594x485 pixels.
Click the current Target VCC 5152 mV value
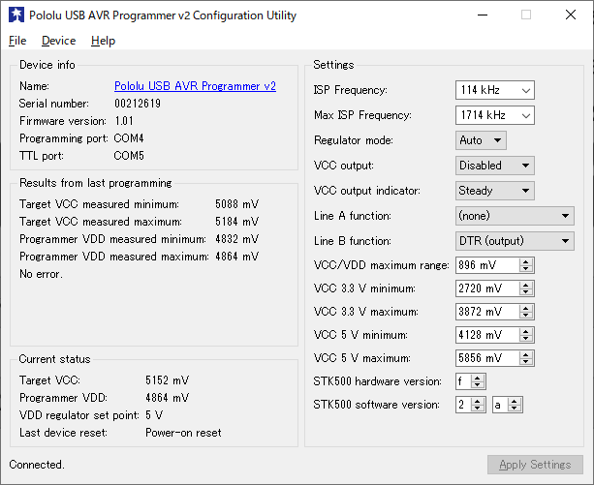(x=167, y=379)
